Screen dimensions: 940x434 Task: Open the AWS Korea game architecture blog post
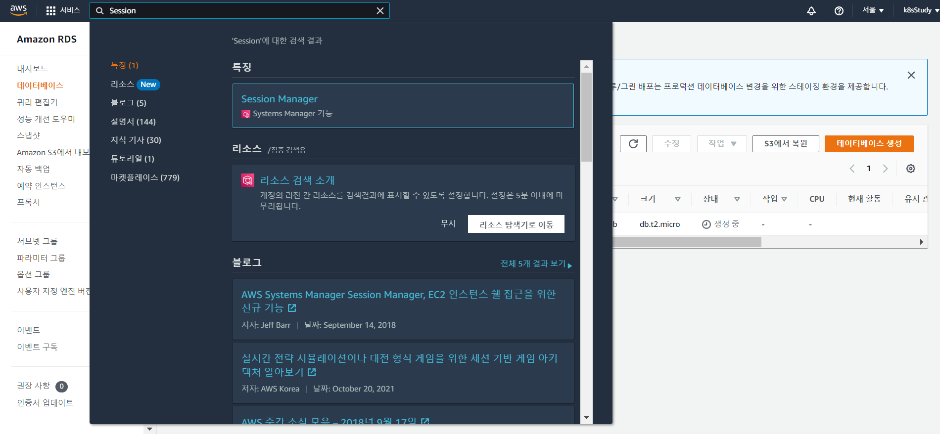coord(399,365)
